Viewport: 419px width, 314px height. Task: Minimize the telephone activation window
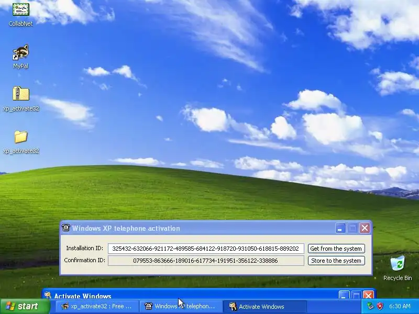(340, 228)
